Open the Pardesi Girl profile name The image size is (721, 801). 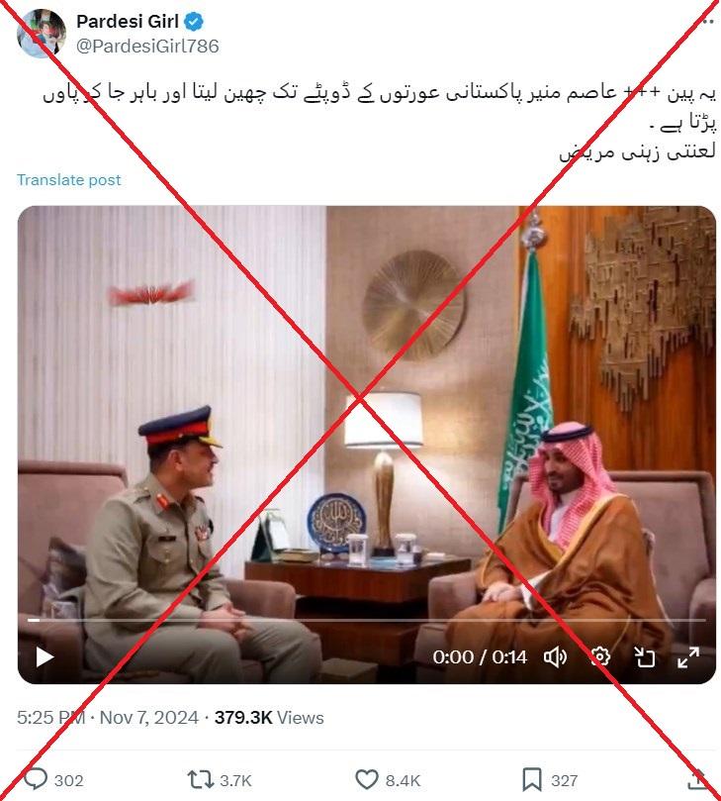click(127, 22)
